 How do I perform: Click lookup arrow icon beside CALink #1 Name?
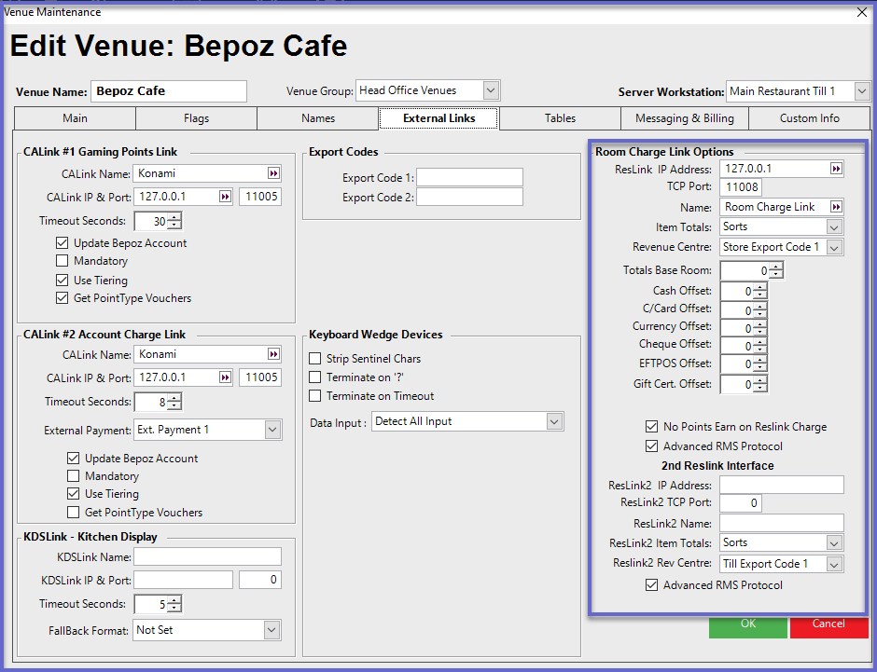tap(273, 173)
